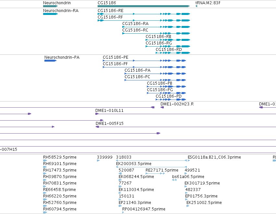The image size is (276, 214).
Task: Select EST RP004126947.5prime
Action: pyautogui.click(x=144, y=209)
